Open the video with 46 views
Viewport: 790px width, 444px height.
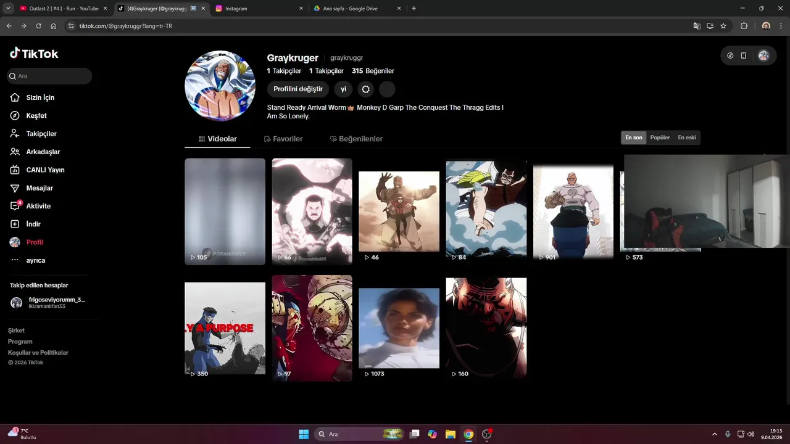click(399, 212)
